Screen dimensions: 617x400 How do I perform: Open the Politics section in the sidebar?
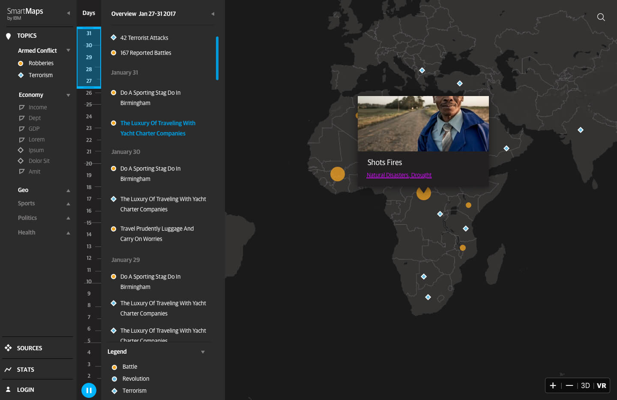68,218
